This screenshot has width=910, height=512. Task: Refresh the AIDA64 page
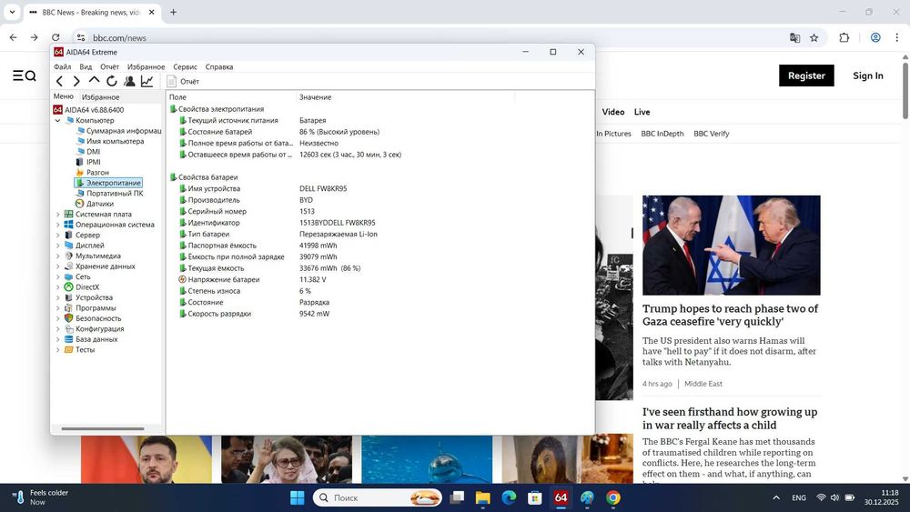click(x=111, y=81)
